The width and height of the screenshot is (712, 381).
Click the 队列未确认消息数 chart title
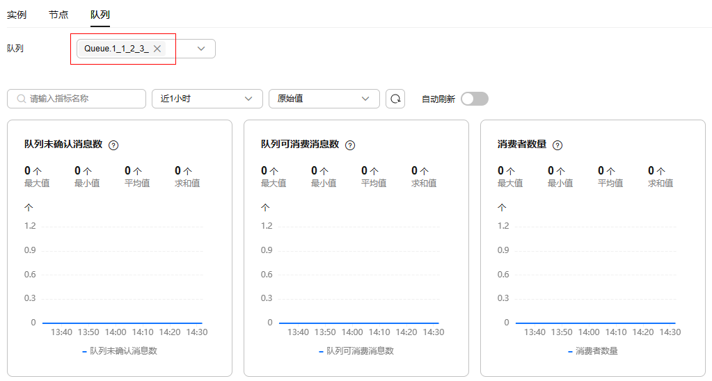click(x=63, y=144)
